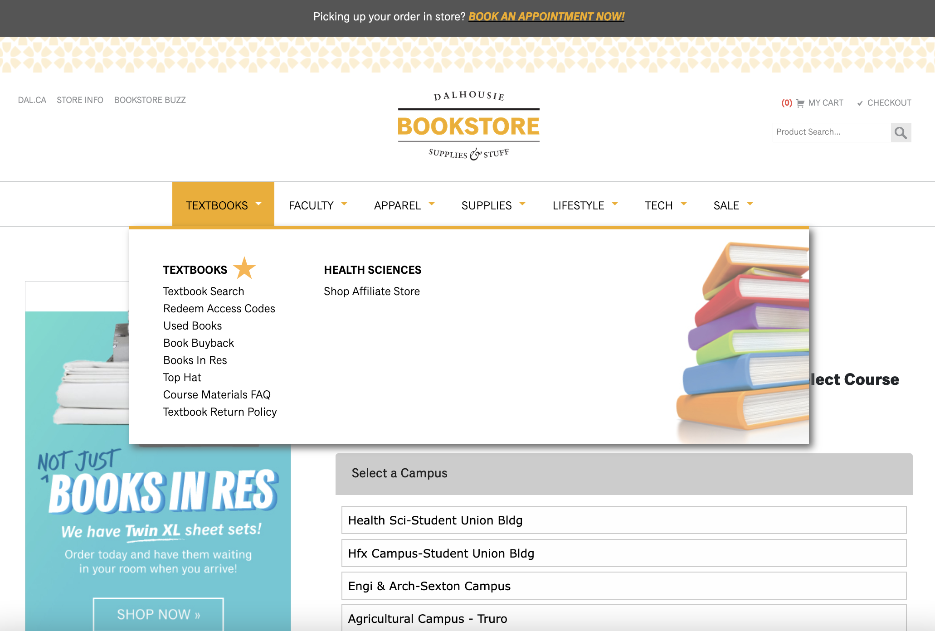
Task: Expand the Lifestyle menu arrow
Action: tap(615, 204)
